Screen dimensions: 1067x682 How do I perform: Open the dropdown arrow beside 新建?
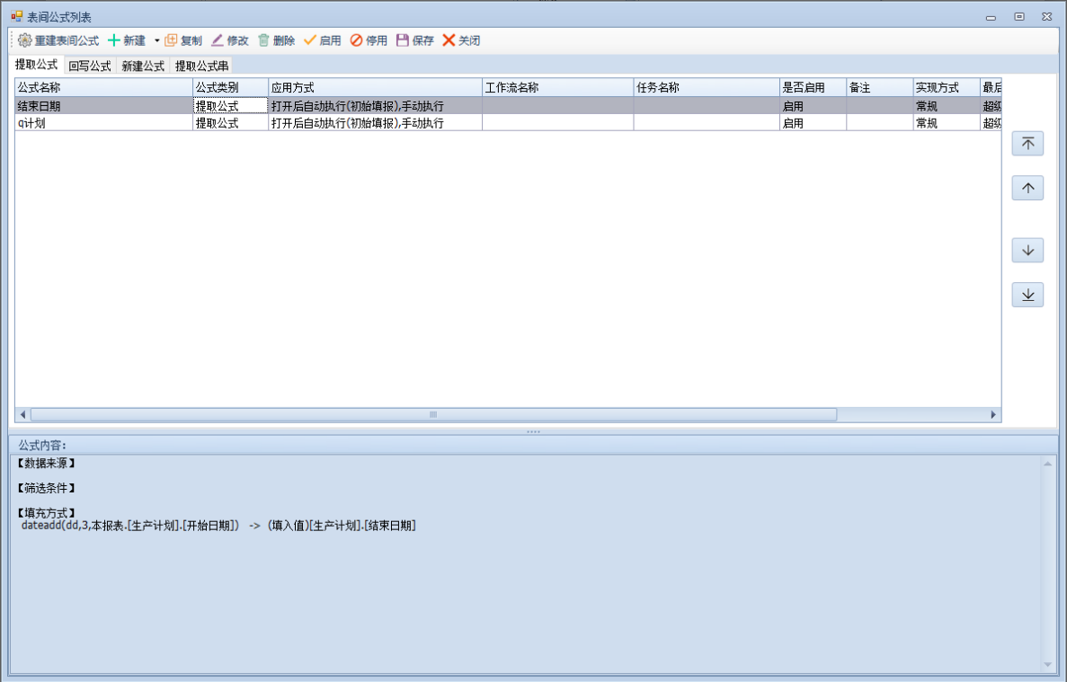pyautogui.click(x=156, y=40)
